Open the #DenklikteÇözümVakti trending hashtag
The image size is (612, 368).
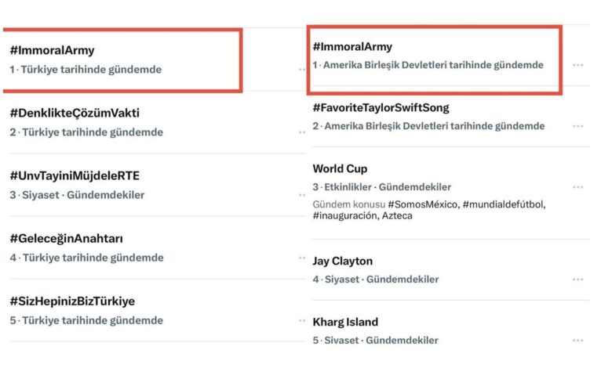75,113
